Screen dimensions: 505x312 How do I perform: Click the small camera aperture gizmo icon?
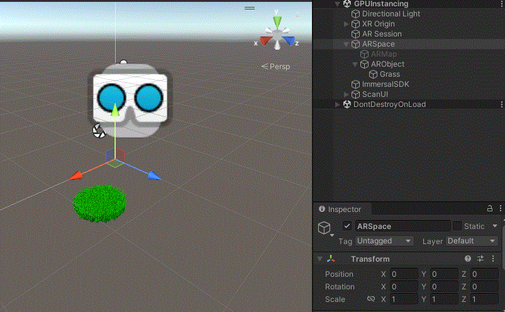(99, 131)
